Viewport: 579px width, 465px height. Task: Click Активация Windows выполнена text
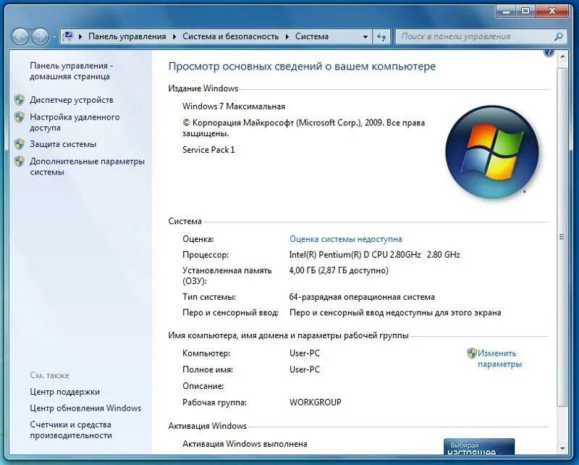(x=245, y=444)
